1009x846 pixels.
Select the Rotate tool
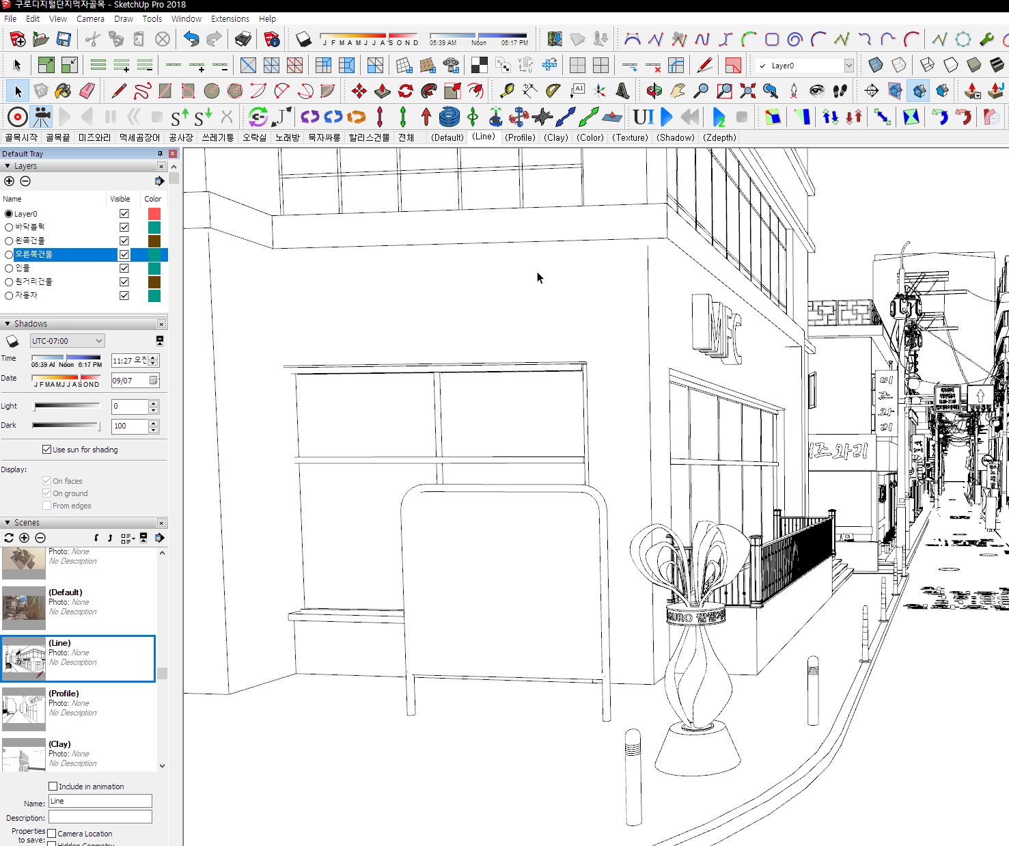pyautogui.click(x=406, y=90)
